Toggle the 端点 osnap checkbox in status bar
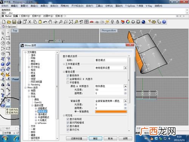189x142 pixels. point(3,128)
